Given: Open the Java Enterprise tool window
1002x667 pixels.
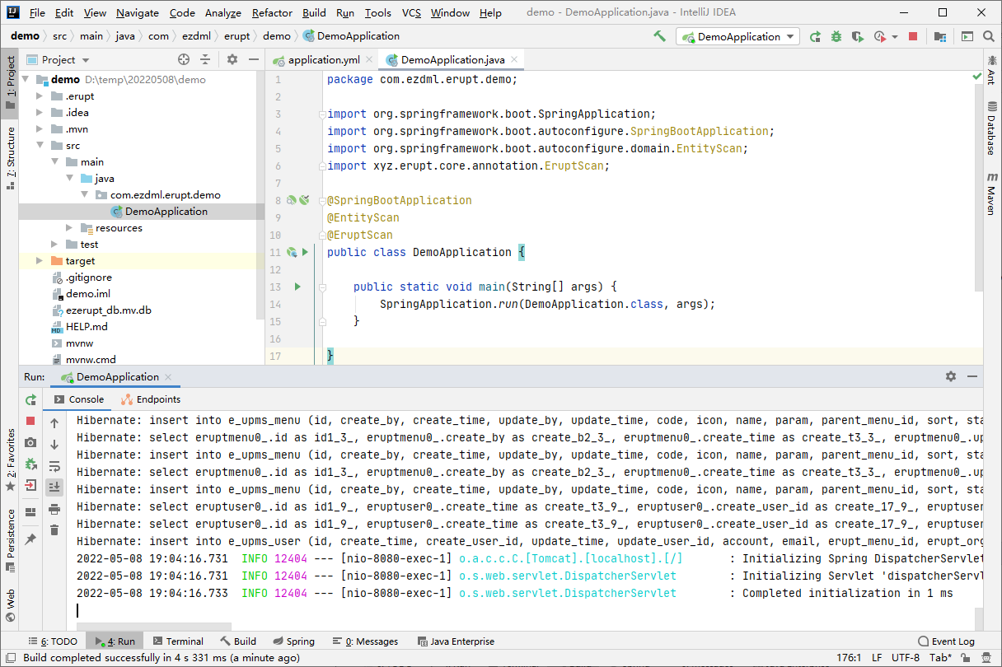Looking at the screenshot, I should (x=456, y=641).
